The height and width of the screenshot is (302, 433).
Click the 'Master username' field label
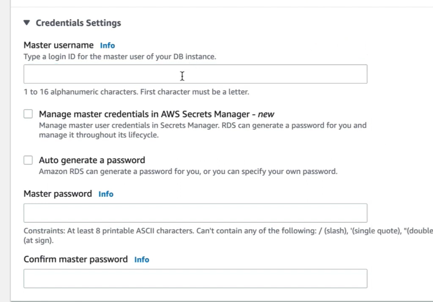59,45
